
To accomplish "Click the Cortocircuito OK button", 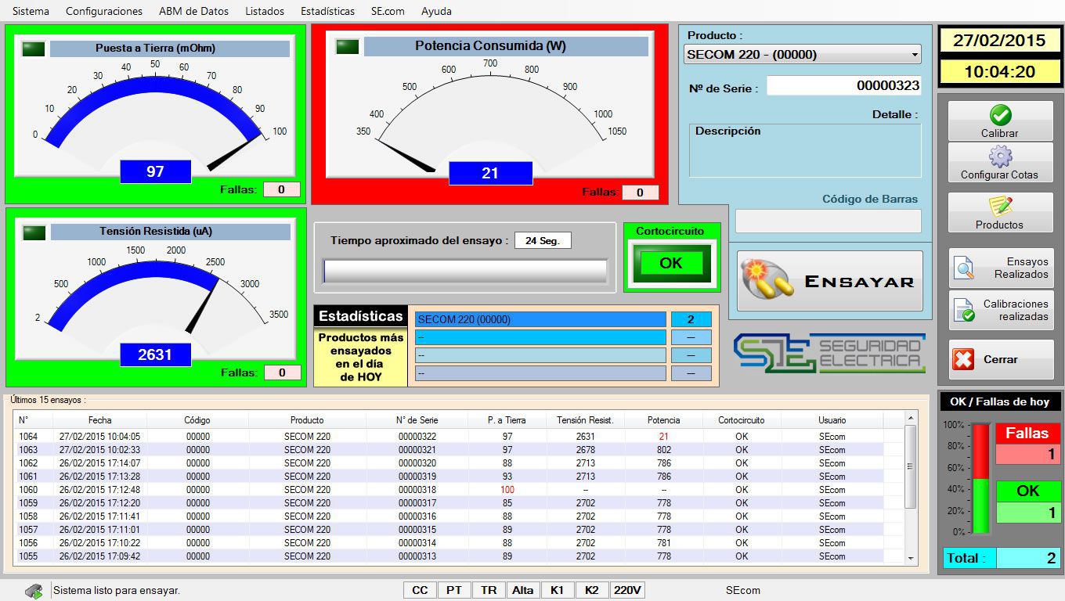I will [x=671, y=264].
